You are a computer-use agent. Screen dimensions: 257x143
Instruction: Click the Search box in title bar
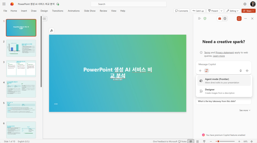coord(129,4)
